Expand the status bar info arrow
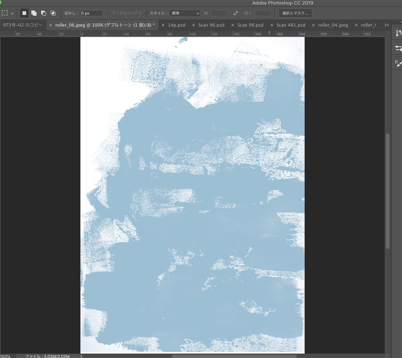The height and width of the screenshot is (358, 402). point(81,356)
